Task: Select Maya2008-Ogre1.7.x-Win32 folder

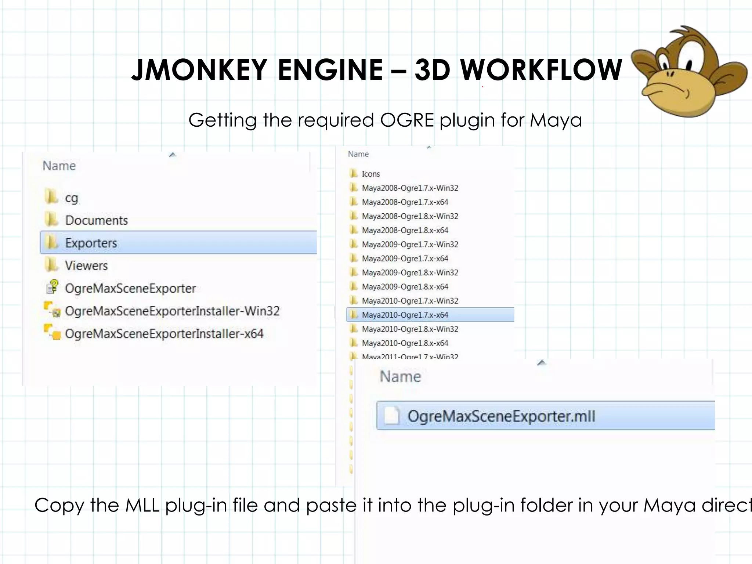Action: pos(410,188)
